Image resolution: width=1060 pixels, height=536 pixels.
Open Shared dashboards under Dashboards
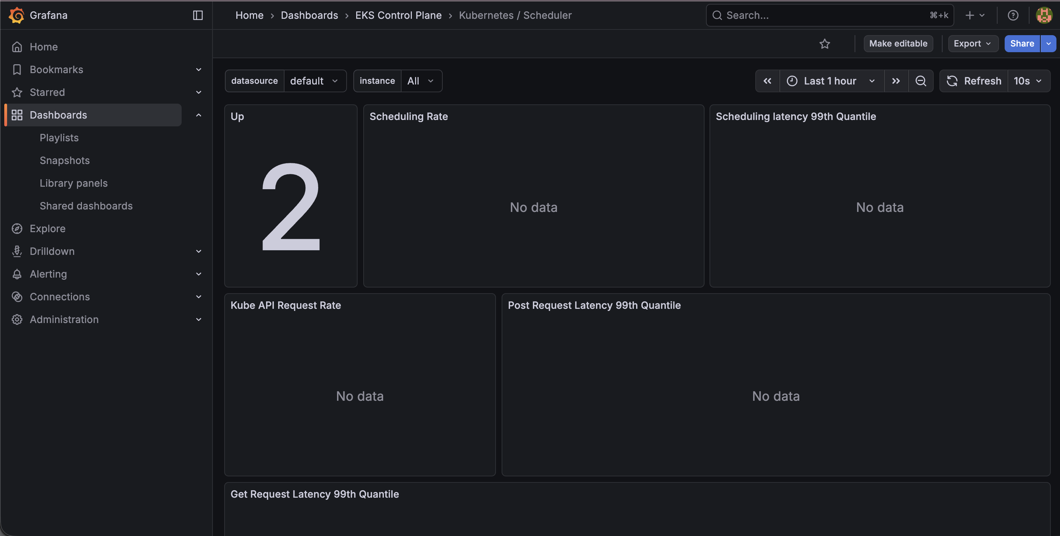coord(86,206)
